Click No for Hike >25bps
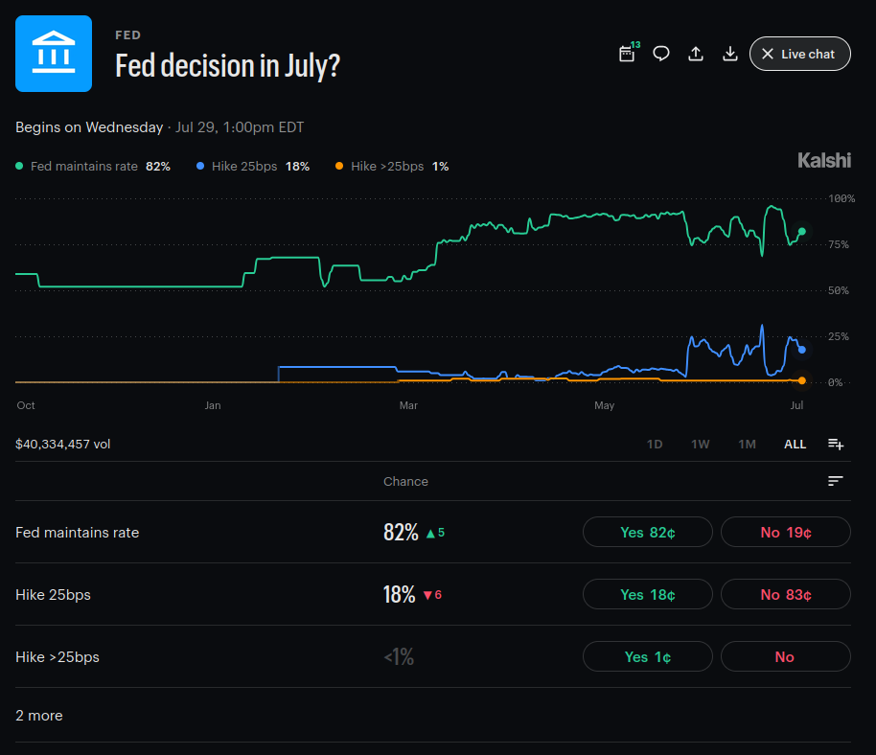Viewport: 876px width, 755px height. pos(786,656)
